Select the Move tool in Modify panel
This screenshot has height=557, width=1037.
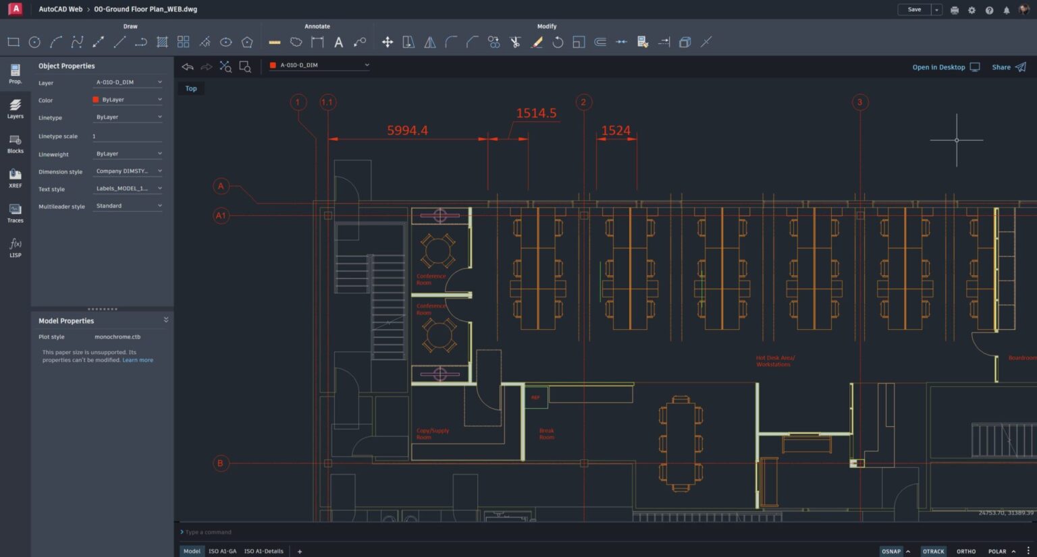[388, 42]
